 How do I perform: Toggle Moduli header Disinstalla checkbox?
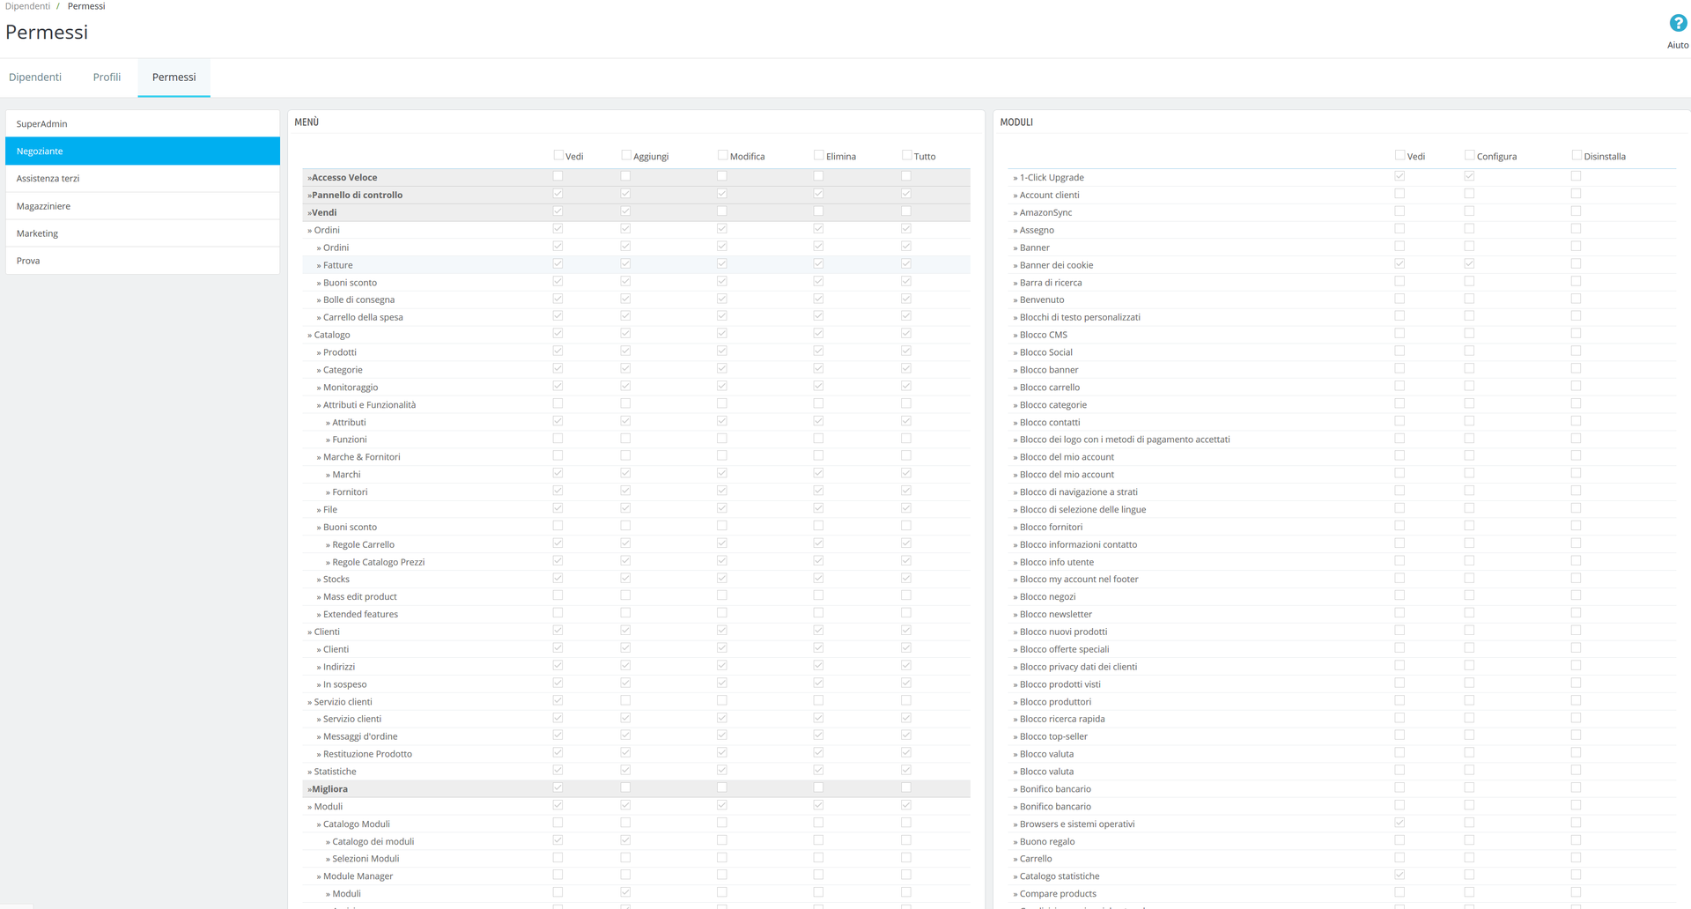(1577, 155)
